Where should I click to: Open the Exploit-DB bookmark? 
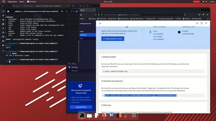150,19
